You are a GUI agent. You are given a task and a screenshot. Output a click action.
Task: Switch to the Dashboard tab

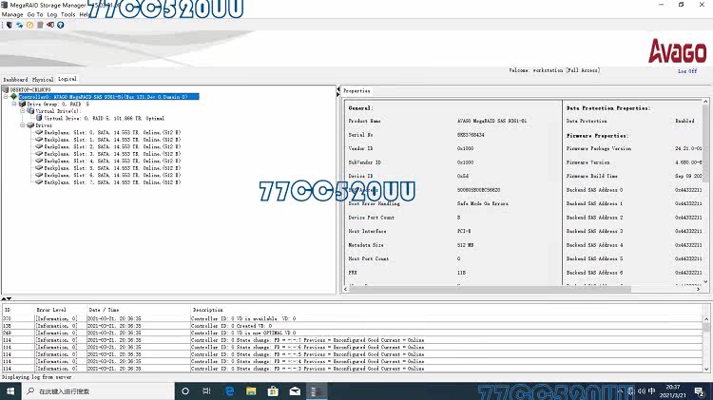pyautogui.click(x=15, y=80)
